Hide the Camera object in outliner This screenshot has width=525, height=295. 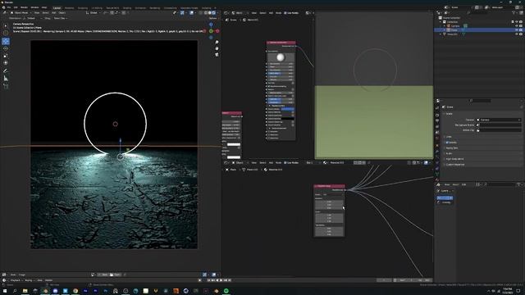(516, 25)
